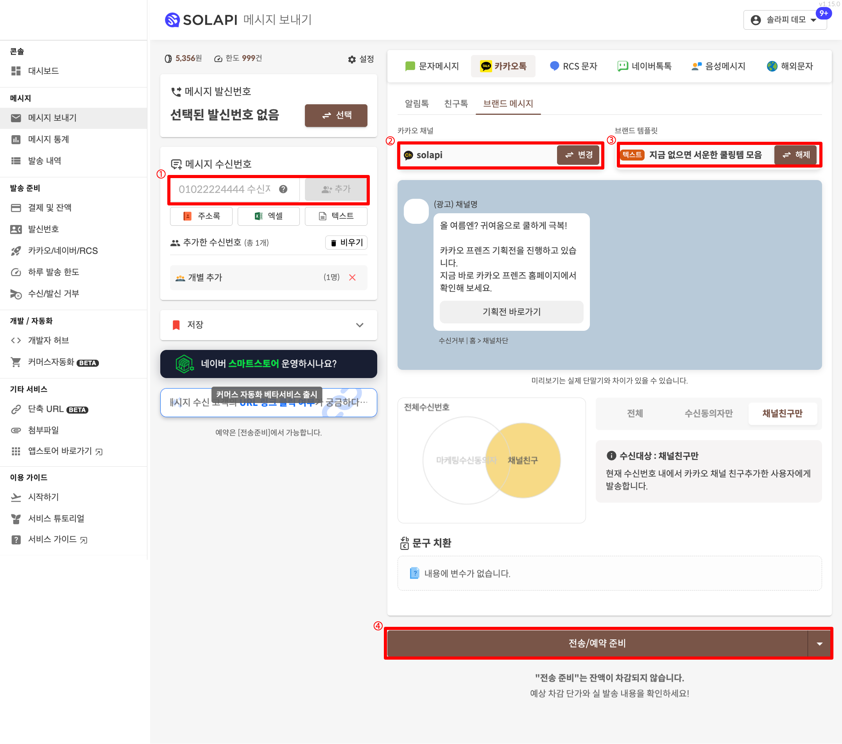This screenshot has height=744, width=842.
Task: Click the 전송/예약 준비 button
Action: [597, 644]
